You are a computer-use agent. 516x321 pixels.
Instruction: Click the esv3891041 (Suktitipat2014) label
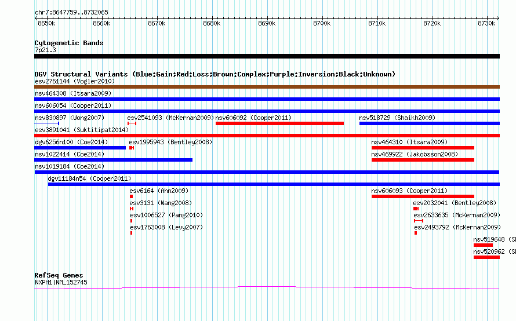click(x=82, y=130)
